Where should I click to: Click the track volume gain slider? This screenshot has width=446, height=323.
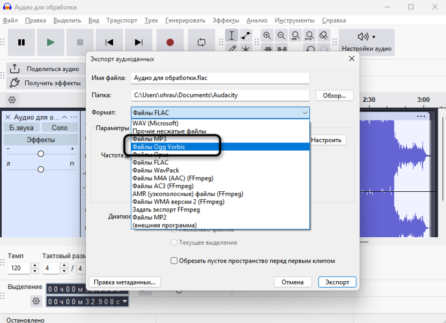[41, 154]
